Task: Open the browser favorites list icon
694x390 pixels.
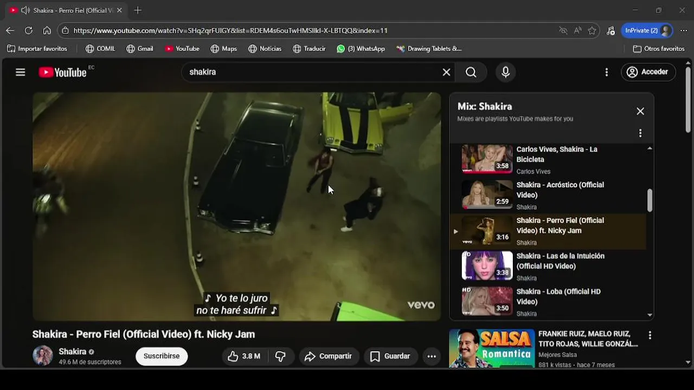Action: click(611, 31)
